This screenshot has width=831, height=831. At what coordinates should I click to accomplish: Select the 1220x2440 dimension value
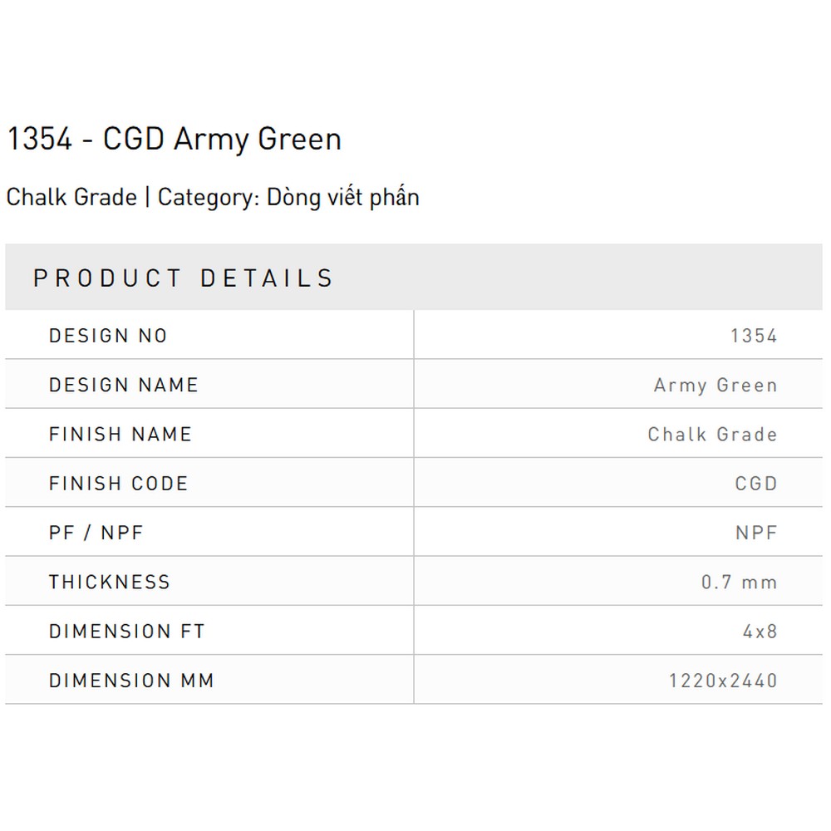pos(723,681)
